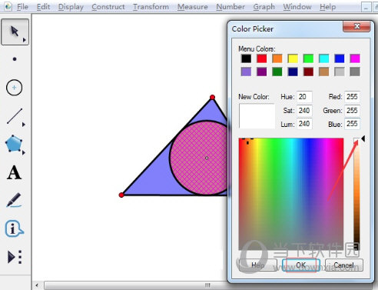The width and height of the screenshot is (378, 290).
Task: Click the Hue value field
Action: pos(304,97)
